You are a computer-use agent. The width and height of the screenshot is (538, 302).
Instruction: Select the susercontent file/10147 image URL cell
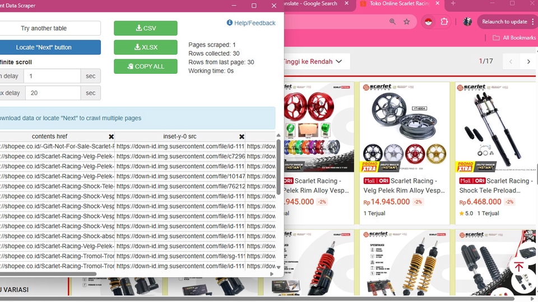tap(180, 176)
